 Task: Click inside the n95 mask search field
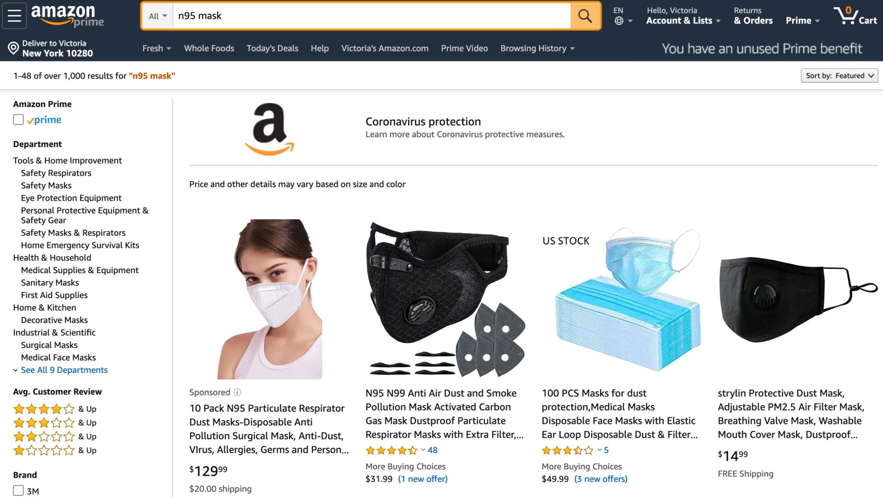[x=372, y=16]
